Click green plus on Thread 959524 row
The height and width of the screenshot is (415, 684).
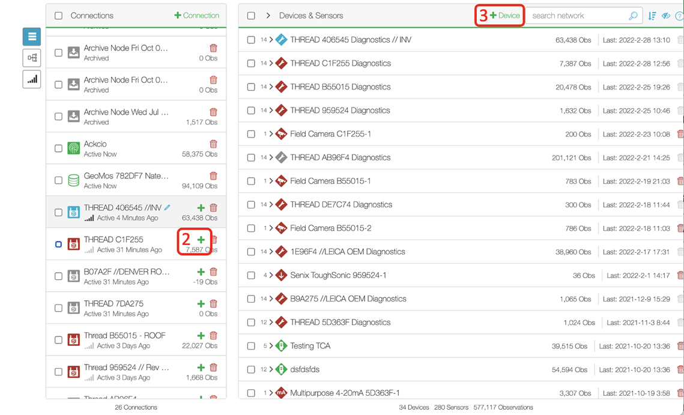201,367
